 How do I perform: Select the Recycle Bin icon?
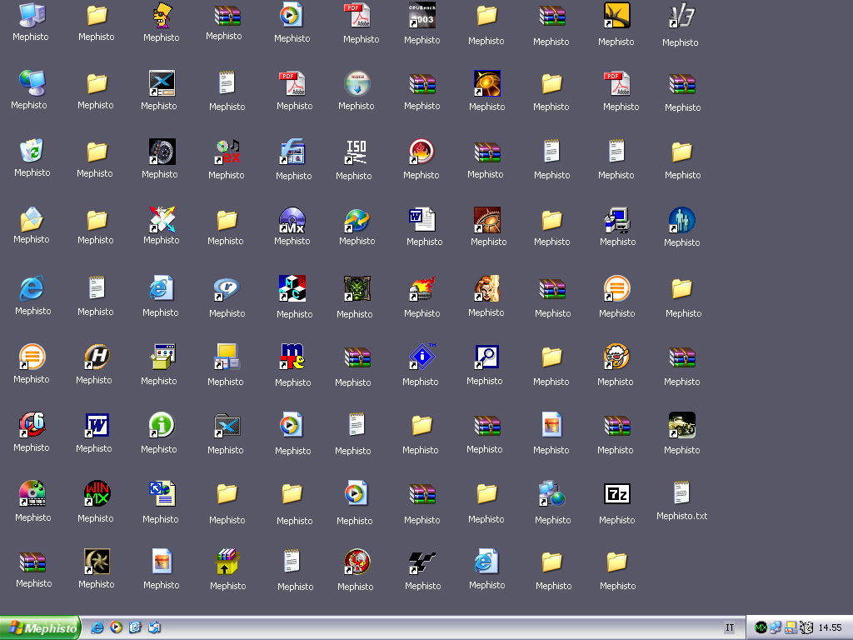32,151
